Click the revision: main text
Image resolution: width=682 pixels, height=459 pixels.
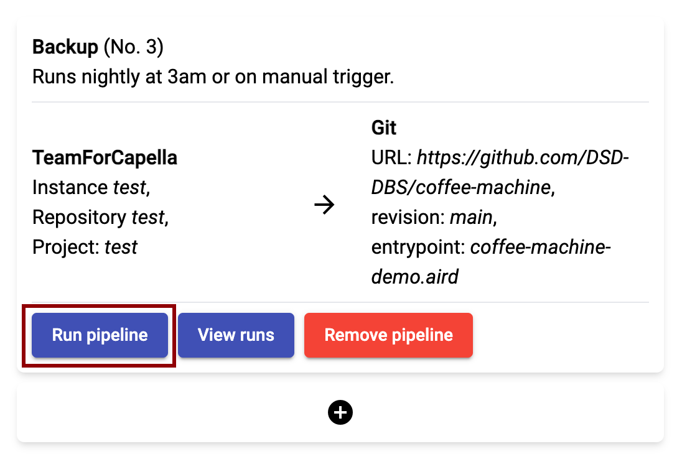pos(434,217)
